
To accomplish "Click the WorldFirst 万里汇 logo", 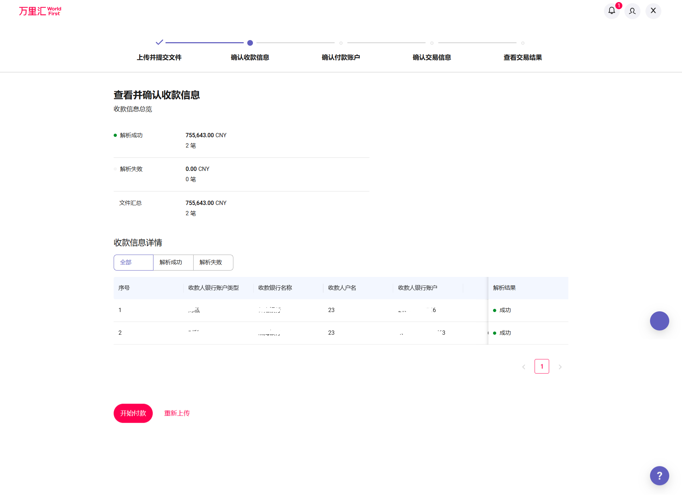I will click(x=40, y=11).
